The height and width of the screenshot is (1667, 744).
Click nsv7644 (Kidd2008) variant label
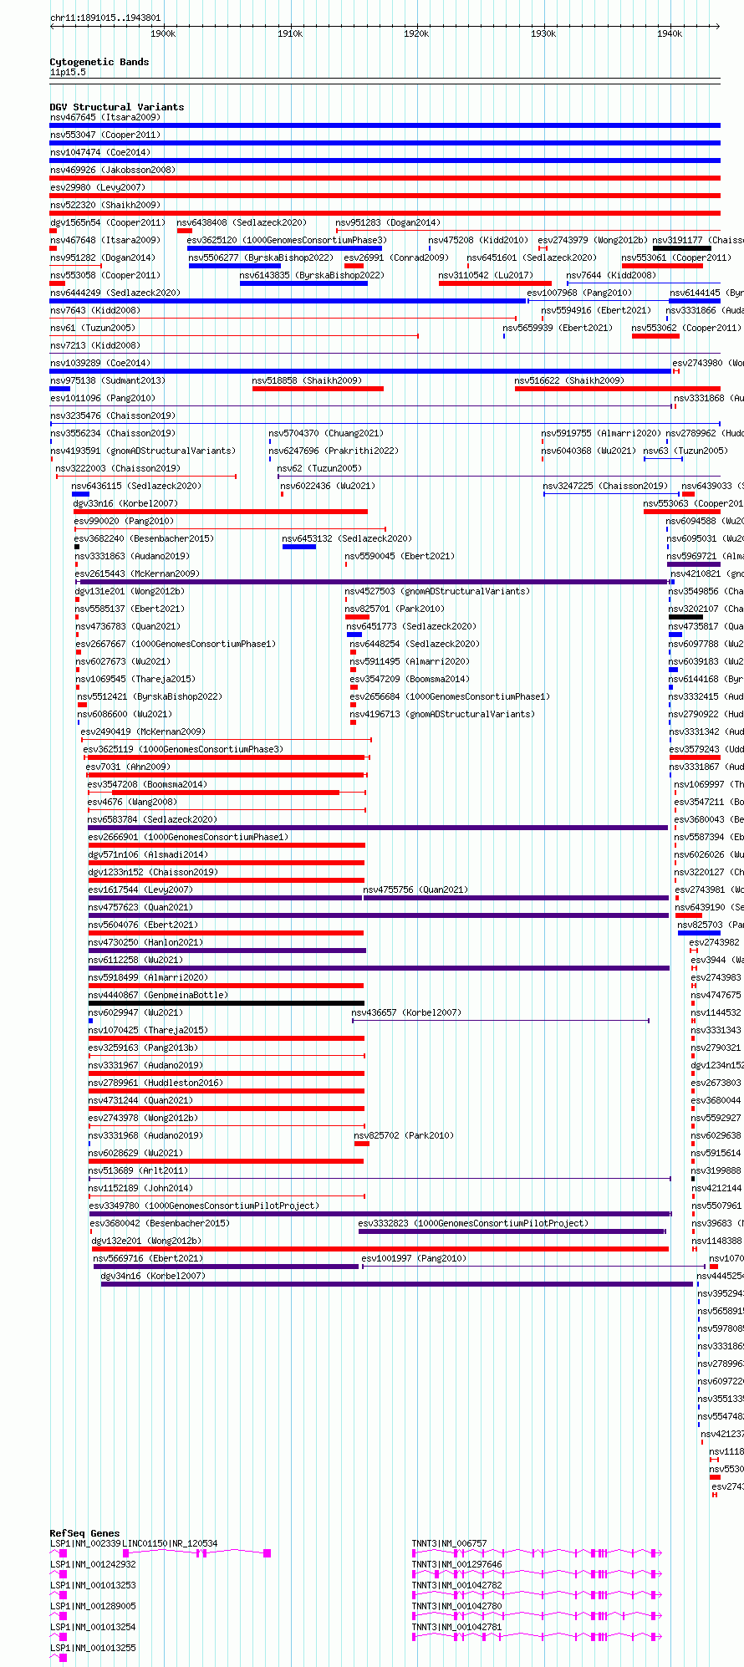coord(611,275)
